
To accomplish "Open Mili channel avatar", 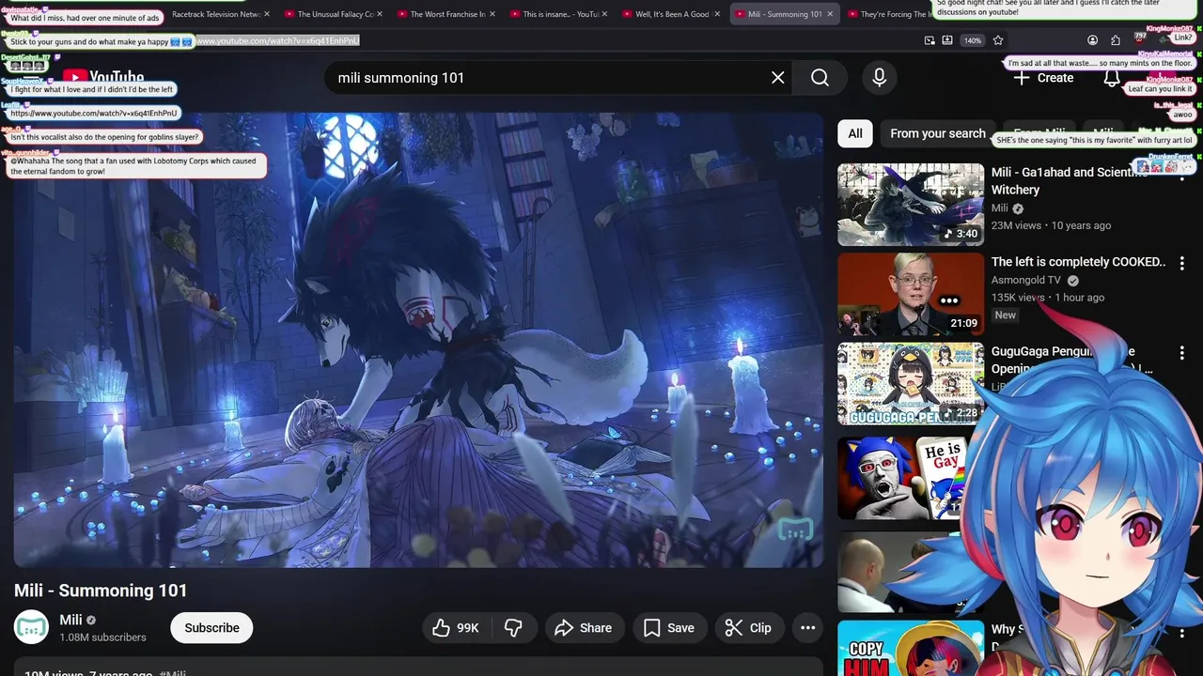I will coord(31,628).
